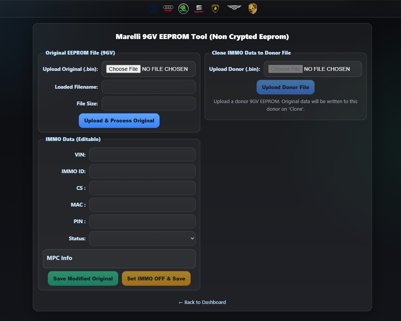
Task: Click into the IMMO ID field
Action: [x=142, y=171]
